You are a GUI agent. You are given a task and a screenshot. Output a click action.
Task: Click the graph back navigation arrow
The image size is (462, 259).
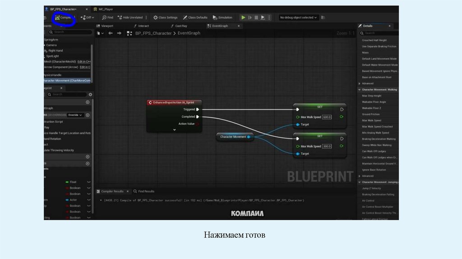coord(111,33)
